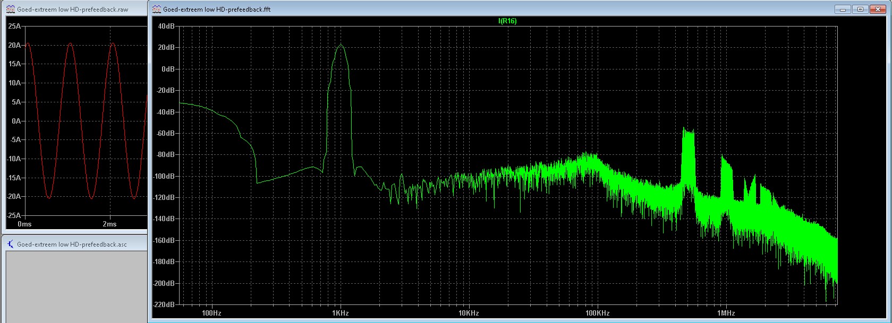Click the 10A label in the .raw plot

14,83
